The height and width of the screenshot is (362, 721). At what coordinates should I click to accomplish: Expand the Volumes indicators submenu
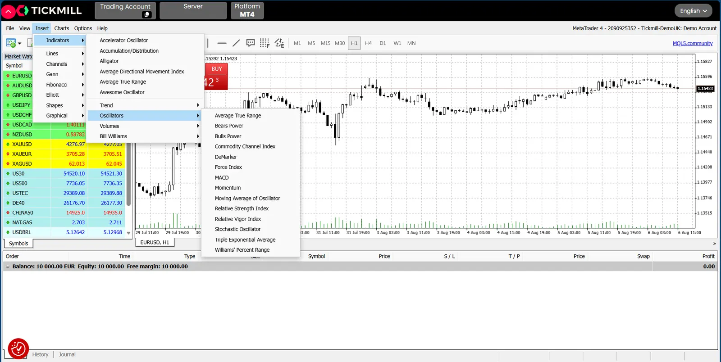click(x=145, y=126)
